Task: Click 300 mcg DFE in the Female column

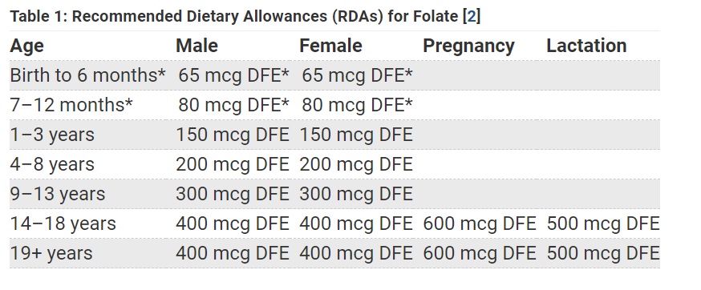Action: pyautogui.click(x=356, y=194)
